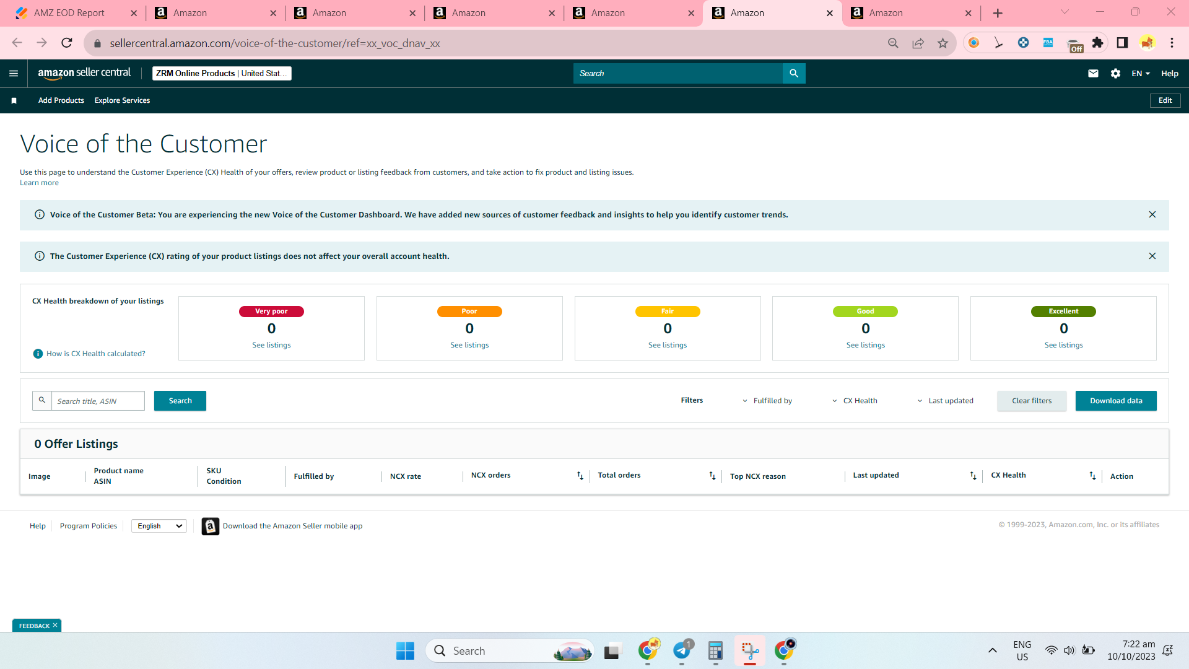The width and height of the screenshot is (1189, 669).
Task: Open the English language selector in footer
Action: pos(159,526)
